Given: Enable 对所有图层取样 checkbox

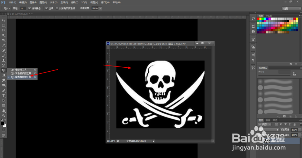Looking at the screenshot, I should (57, 8).
